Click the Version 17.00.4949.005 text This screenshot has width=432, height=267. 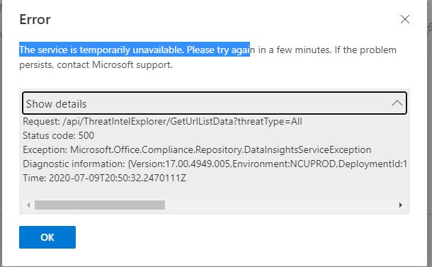[x=181, y=164]
